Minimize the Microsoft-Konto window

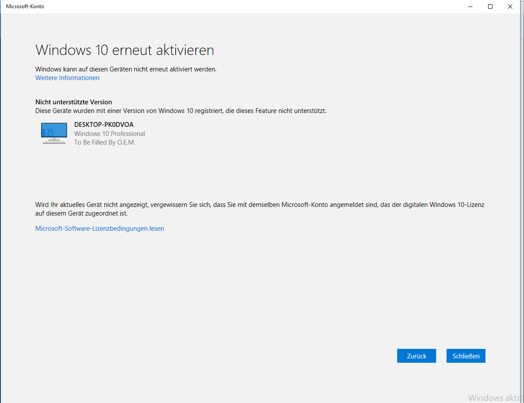pyautogui.click(x=470, y=6)
